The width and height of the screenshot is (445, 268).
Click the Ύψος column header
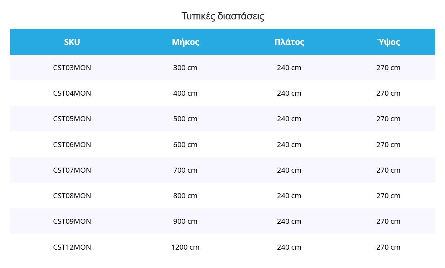[x=389, y=42]
